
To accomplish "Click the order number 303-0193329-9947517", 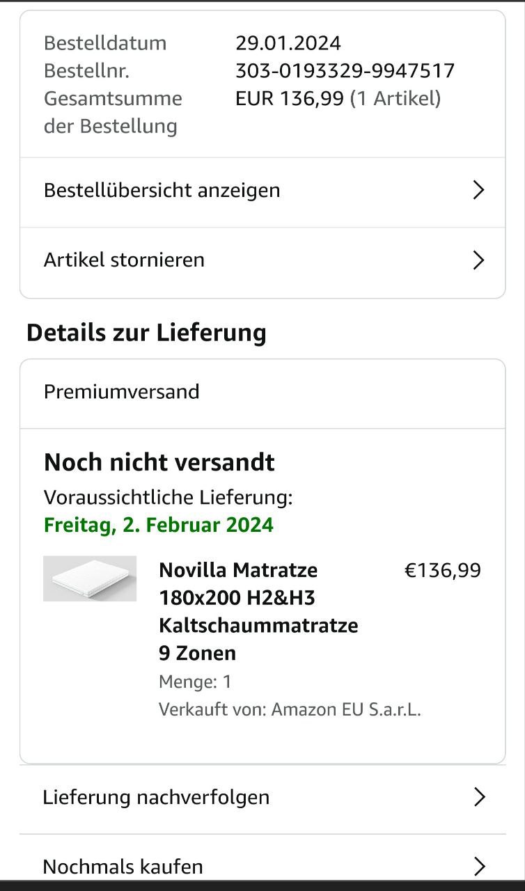I will [345, 70].
